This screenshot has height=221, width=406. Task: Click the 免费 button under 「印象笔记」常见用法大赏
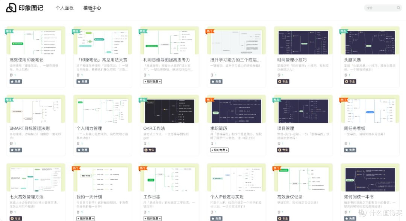pyautogui.click(x=83, y=81)
